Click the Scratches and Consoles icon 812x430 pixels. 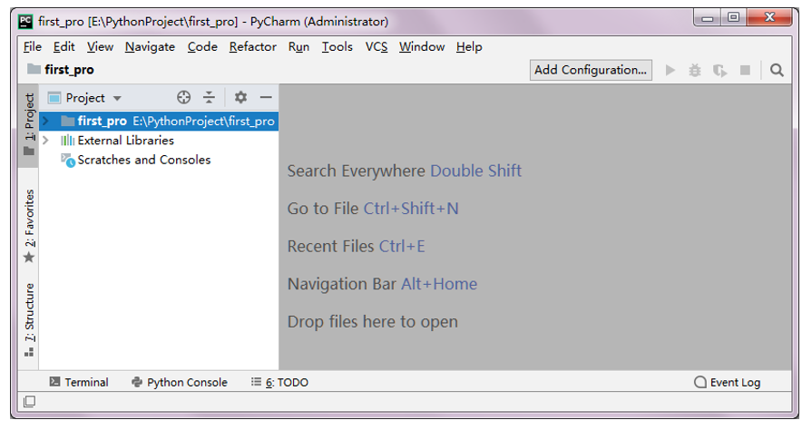68,160
